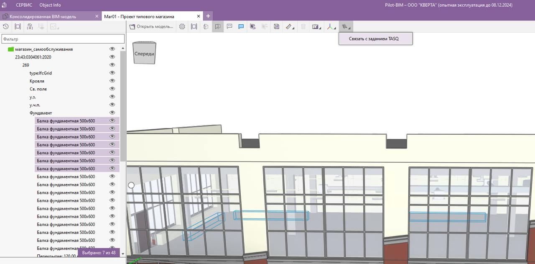
Task: Click the Фильтр input field
Action: click(63, 39)
